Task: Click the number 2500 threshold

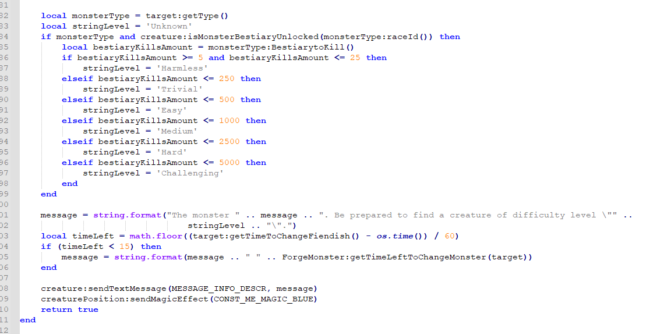Action: coord(229,142)
